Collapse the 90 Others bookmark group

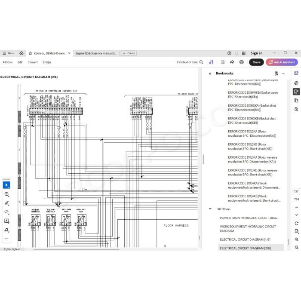point(210,209)
